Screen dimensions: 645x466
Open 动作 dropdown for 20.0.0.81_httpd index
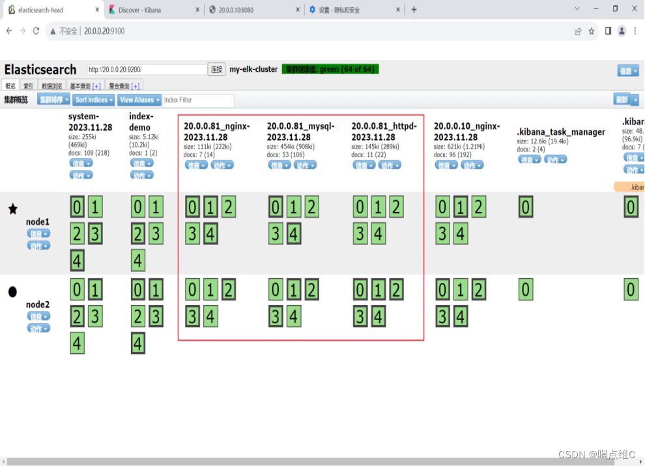coord(389,165)
